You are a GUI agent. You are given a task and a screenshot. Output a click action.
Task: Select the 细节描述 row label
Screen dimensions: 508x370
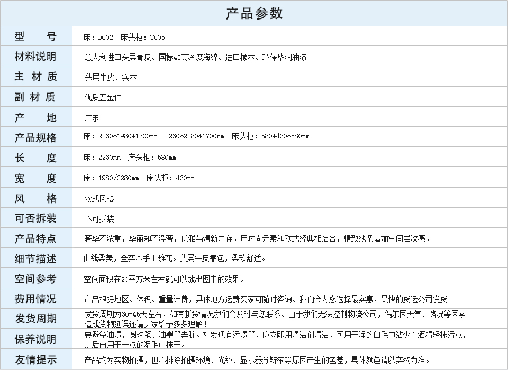35,258
